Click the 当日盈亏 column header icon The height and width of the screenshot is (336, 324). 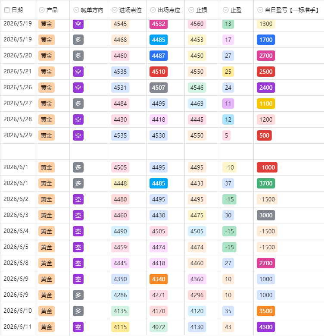[260, 10]
